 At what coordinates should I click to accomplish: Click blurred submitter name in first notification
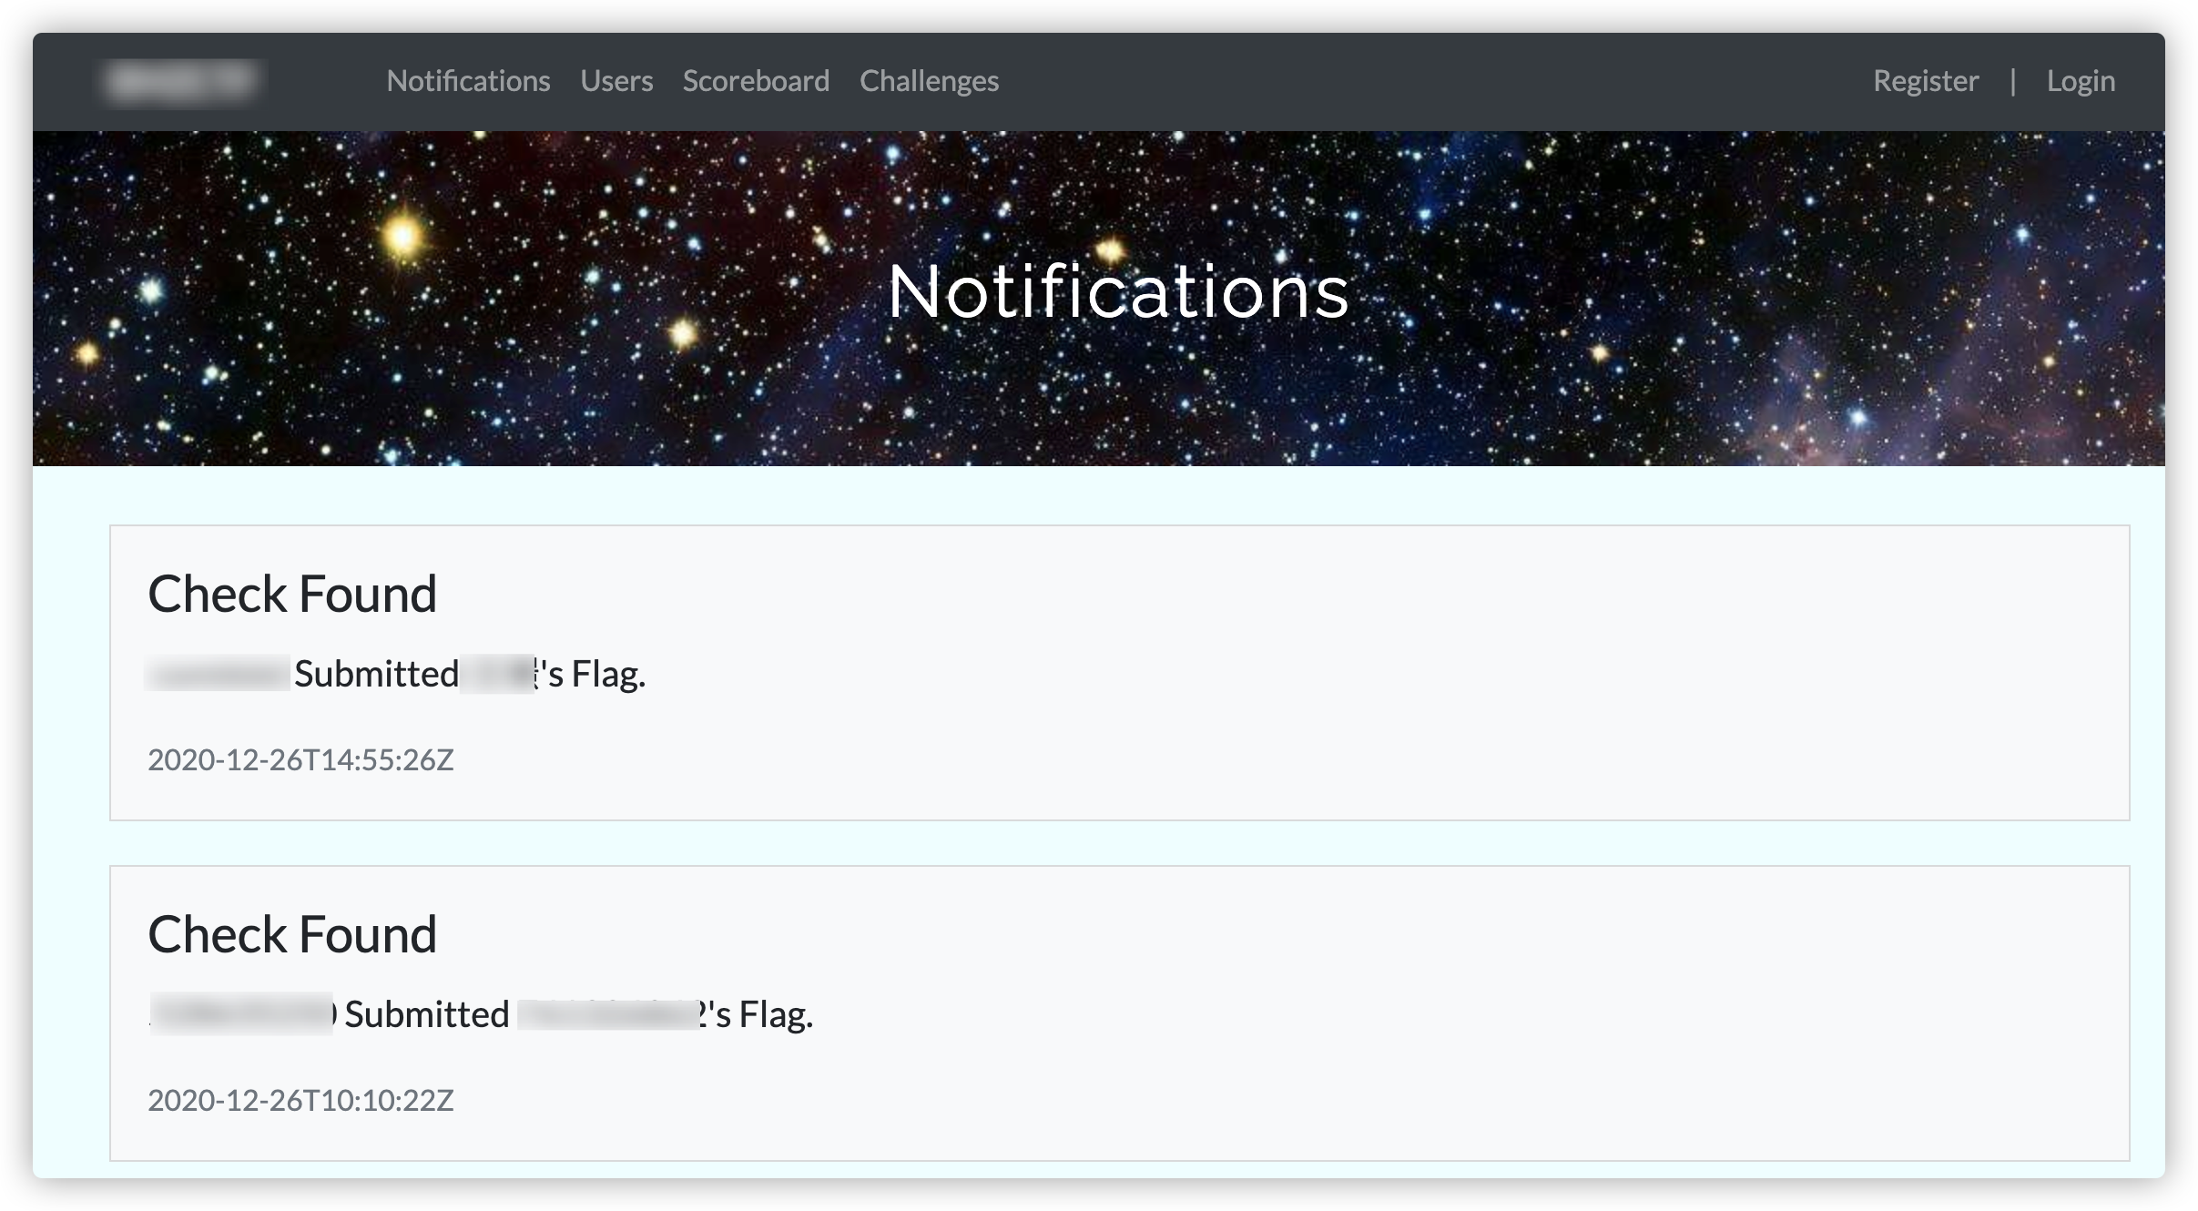[219, 675]
